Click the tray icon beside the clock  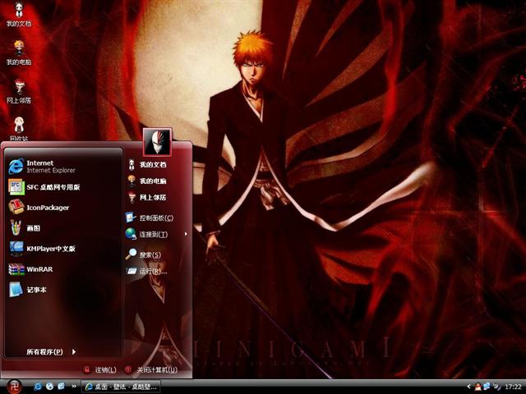pyautogui.click(x=496, y=387)
